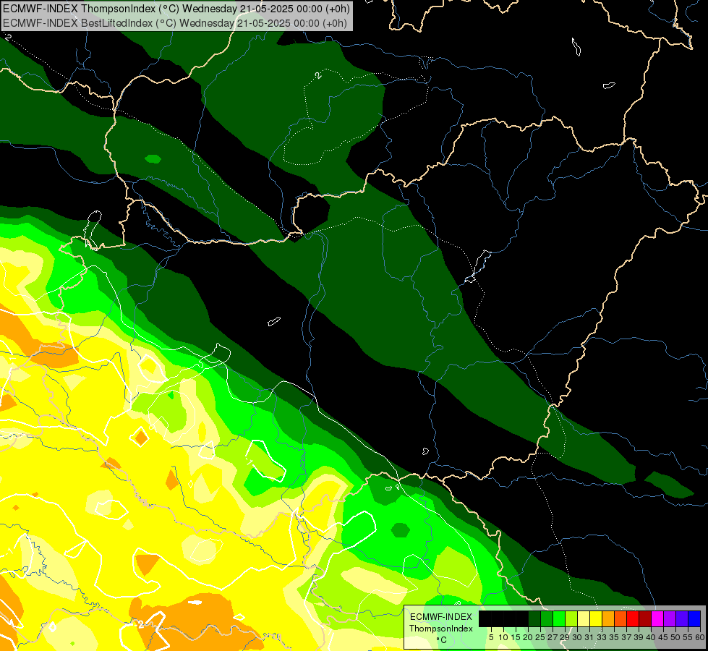Click the medium green legend swatch (25–27)

coord(547,619)
